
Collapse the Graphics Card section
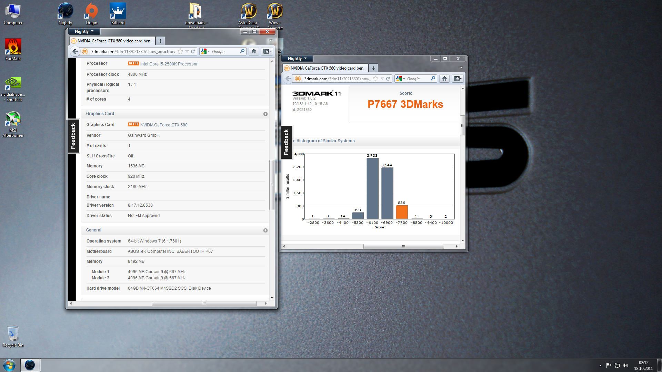(265, 114)
